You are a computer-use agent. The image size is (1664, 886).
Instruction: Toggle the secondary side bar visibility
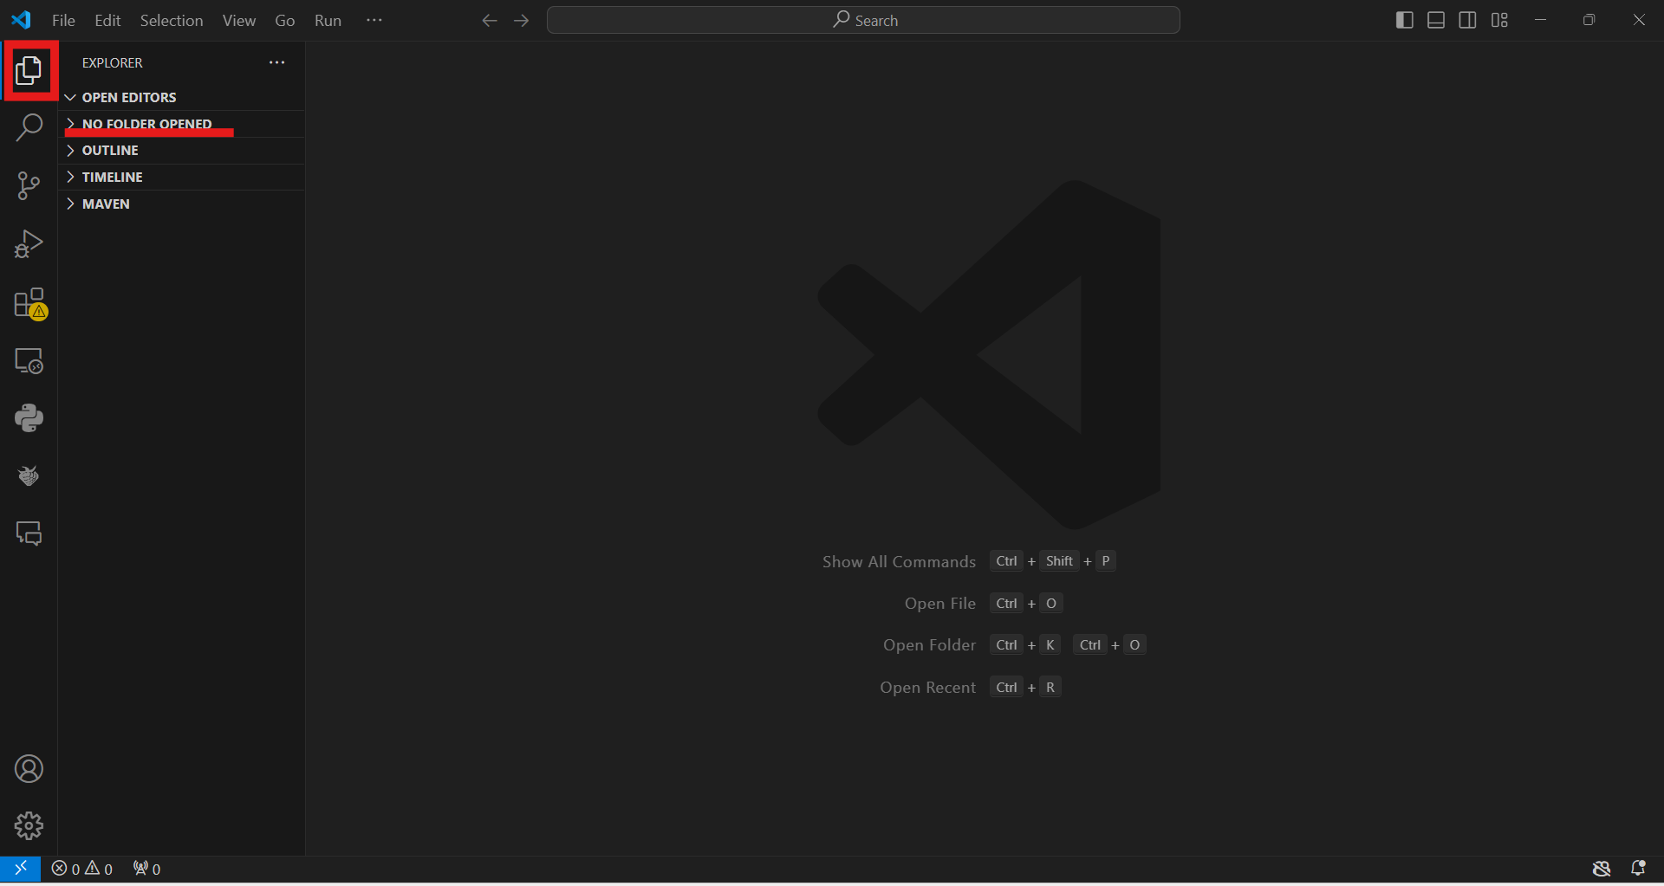pos(1467,20)
